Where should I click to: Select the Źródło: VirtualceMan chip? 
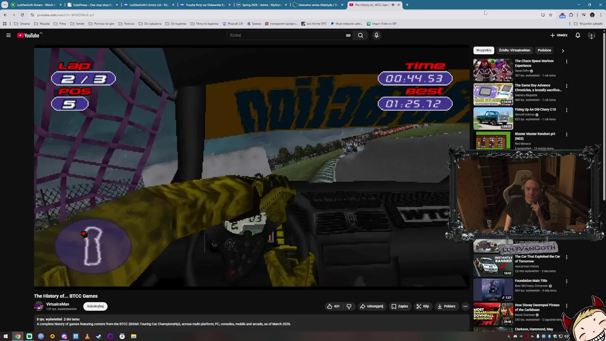click(x=514, y=50)
